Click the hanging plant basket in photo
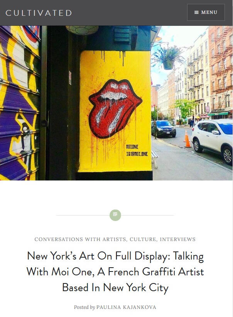Image resolution: width=233 pixels, height=317 pixels. [x=168, y=57]
